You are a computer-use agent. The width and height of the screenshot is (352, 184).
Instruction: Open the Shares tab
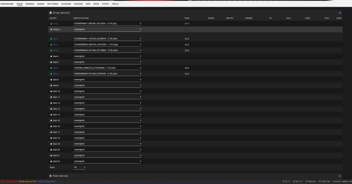30,4
